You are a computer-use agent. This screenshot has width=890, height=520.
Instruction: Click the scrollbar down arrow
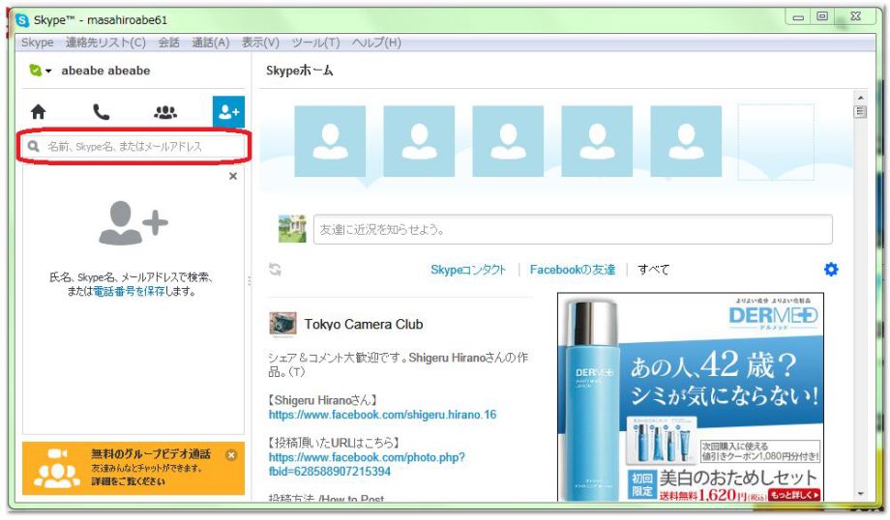pyautogui.click(x=860, y=494)
